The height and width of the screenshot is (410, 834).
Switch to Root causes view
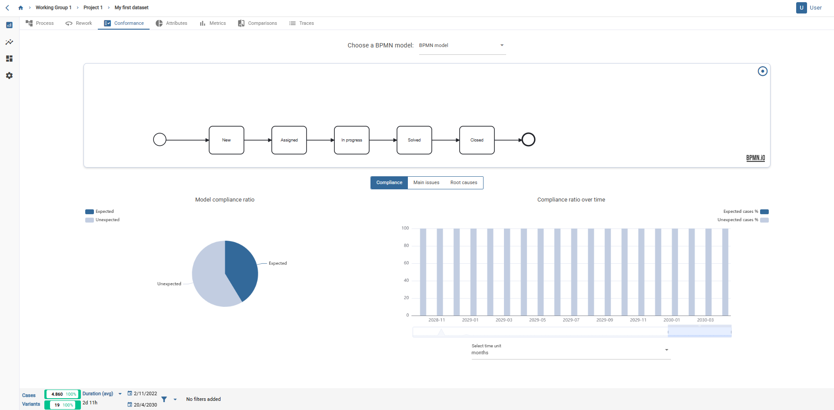coord(463,182)
